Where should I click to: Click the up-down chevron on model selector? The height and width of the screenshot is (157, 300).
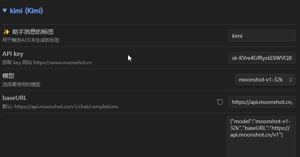click(x=291, y=79)
